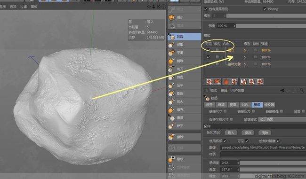The image size is (306, 179).
Task: Select the 拉起 (Pull) sculpt brush
Action: (x=185, y=37)
